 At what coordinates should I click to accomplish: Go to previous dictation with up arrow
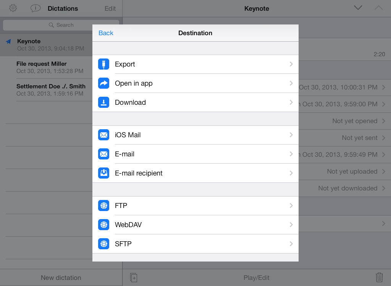pyautogui.click(x=378, y=8)
